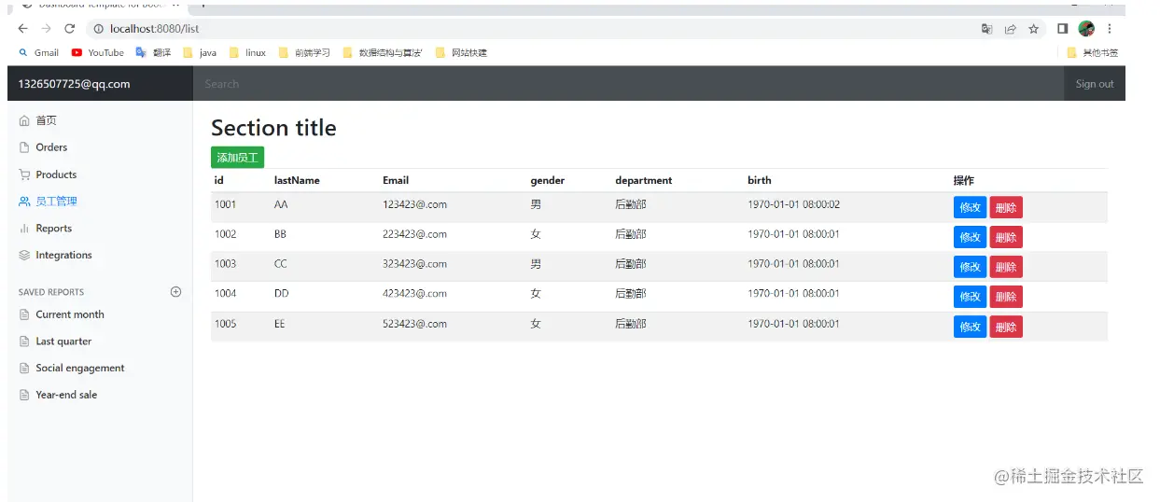1160x502 pixels.
Task: Open YouTube bookmark
Action: [x=98, y=53]
